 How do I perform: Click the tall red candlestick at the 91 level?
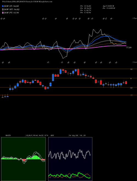[x=78, y=72]
